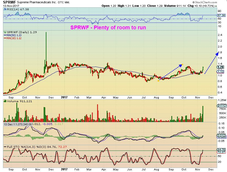The height and width of the screenshot is (172, 227).
Task: Click the boxed 1.29 last-price axis marker
Action: [220, 67]
